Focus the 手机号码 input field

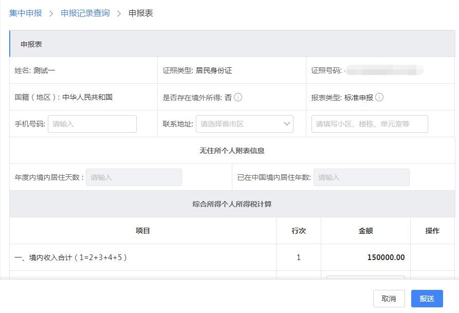click(92, 124)
